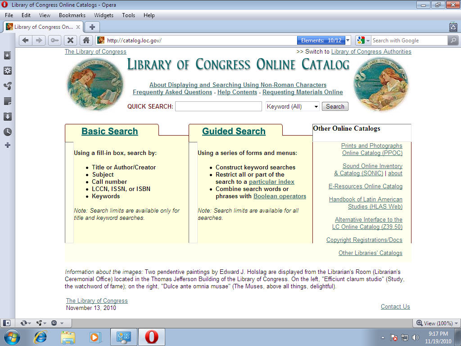Open the Guided Search link
461x346 pixels.
(x=234, y=131)
